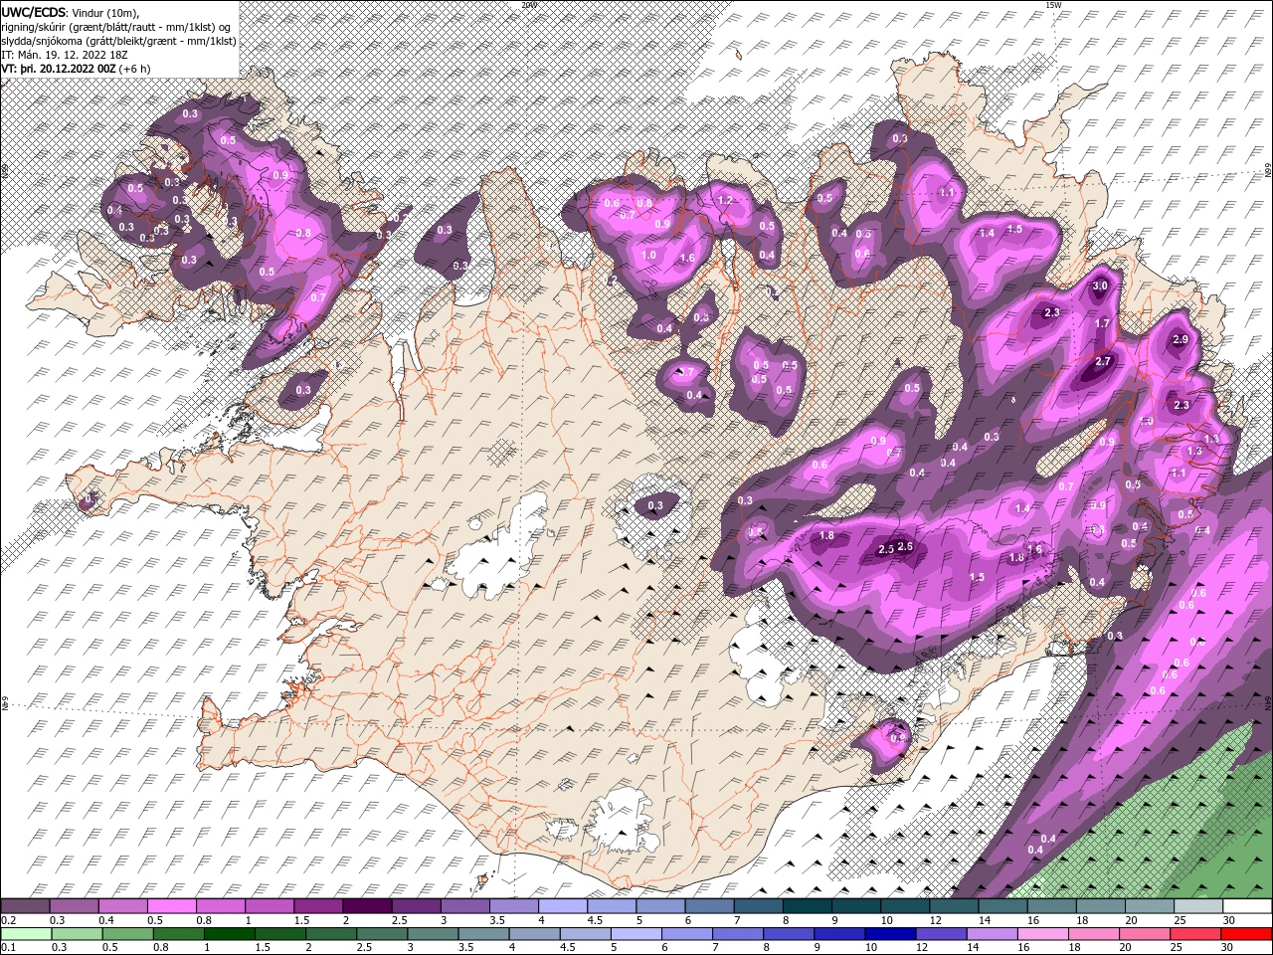Select upper legend swatch between 8 and 9
Viewport: 1273px width, 955px height.
click(x=807, y=906)
